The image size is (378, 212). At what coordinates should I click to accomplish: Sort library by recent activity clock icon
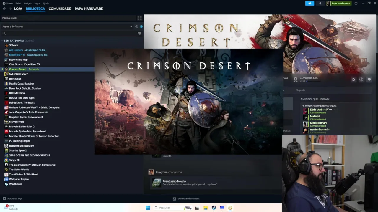136,26
